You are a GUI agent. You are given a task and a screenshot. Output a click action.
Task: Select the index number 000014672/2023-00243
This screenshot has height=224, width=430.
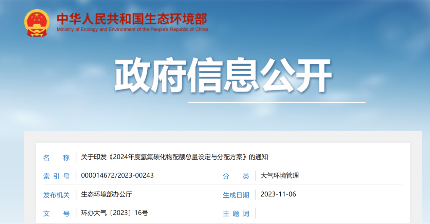117,176
